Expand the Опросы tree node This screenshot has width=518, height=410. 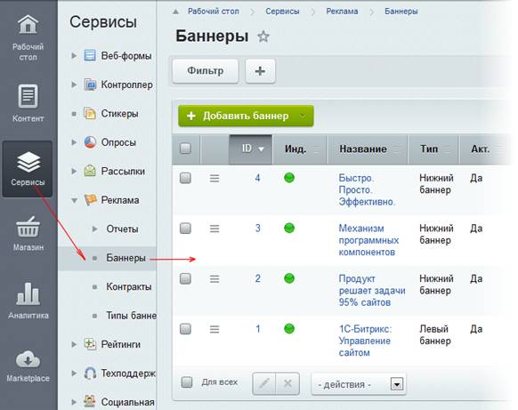[74, 142]
